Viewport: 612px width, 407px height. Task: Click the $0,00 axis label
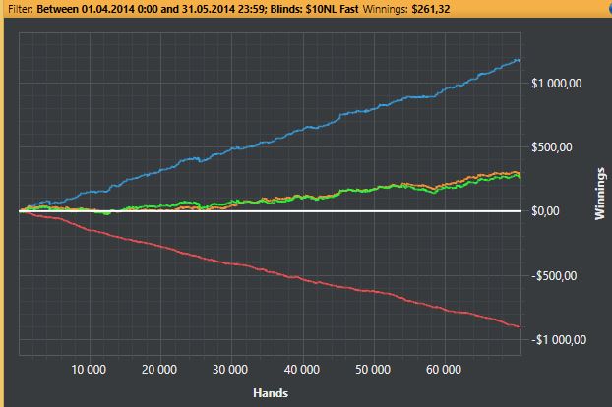545,211
